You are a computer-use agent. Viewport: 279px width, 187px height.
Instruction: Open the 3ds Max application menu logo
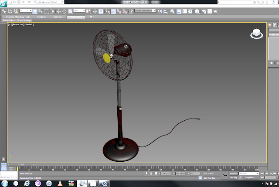coord(3,3)
